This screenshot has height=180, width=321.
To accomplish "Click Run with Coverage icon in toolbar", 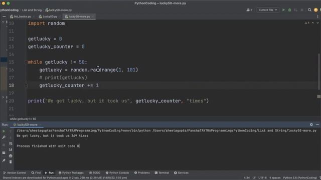I will 295,10.
